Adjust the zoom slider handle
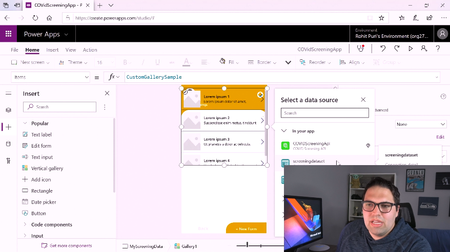The width and height of the screenshot is (450, 252). (247, 245)
